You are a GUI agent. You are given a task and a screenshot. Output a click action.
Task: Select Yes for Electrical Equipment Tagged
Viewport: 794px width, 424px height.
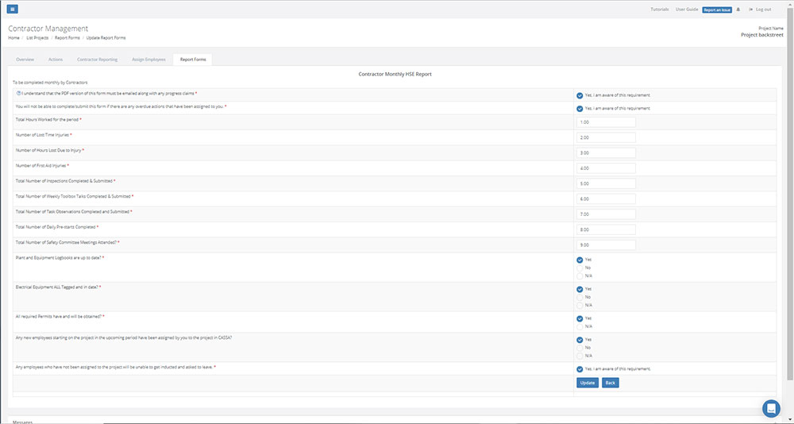[x=580, y=289]
